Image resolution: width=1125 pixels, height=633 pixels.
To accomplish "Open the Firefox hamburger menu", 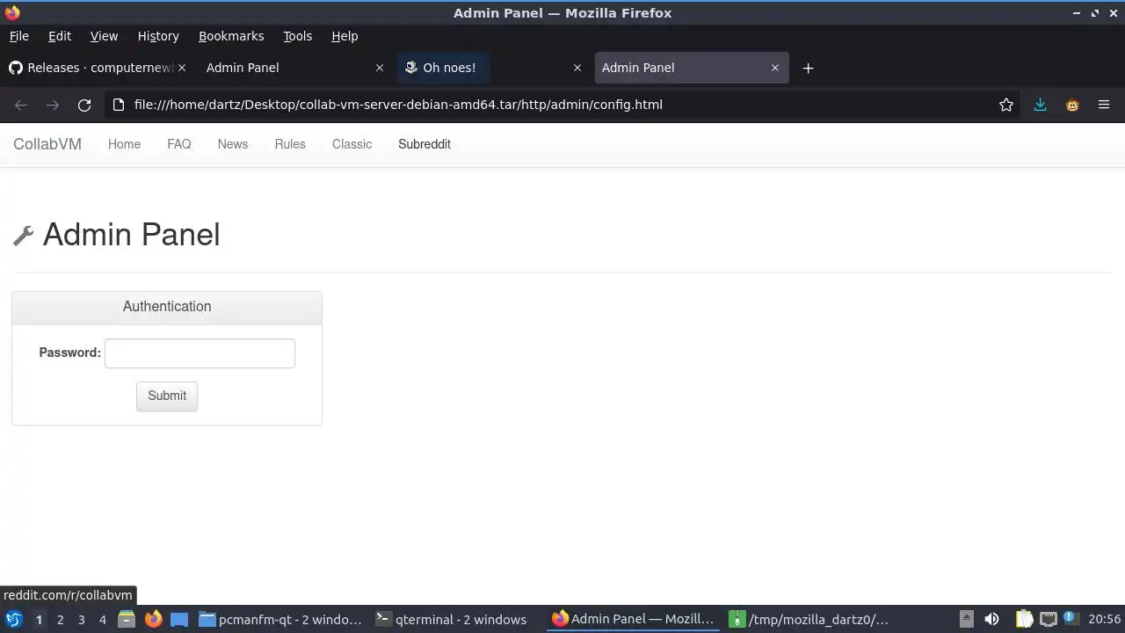I will (1104, 105).
